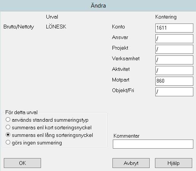Click into the Projekt input field

coord(174,49)
